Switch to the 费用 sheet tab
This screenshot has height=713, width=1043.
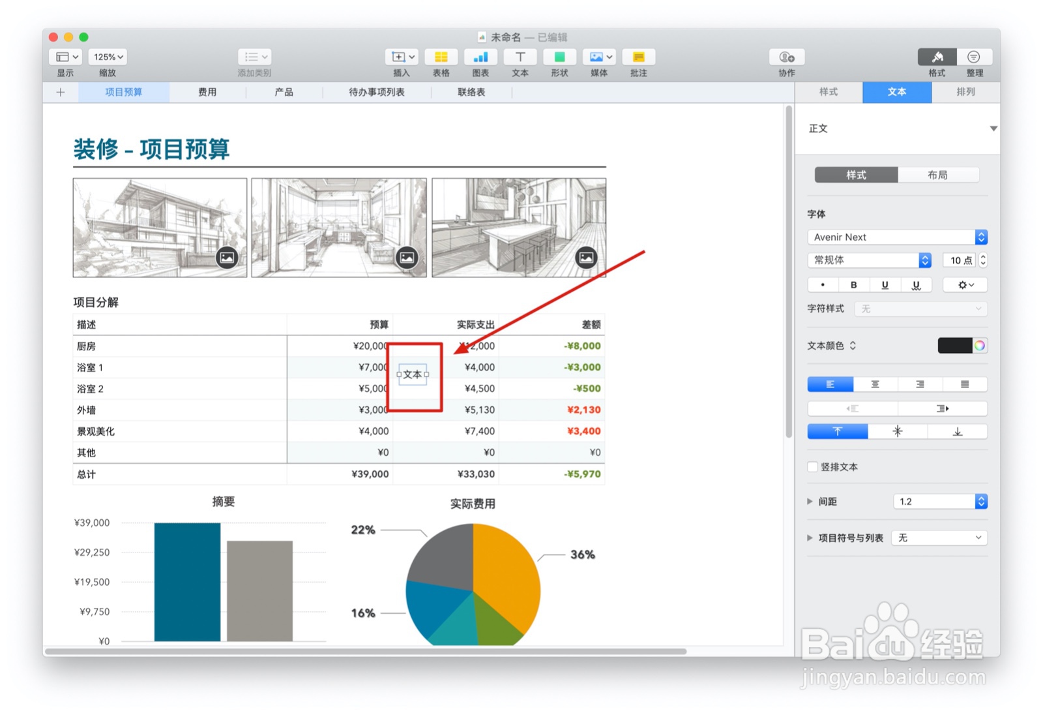pos(207,92)
